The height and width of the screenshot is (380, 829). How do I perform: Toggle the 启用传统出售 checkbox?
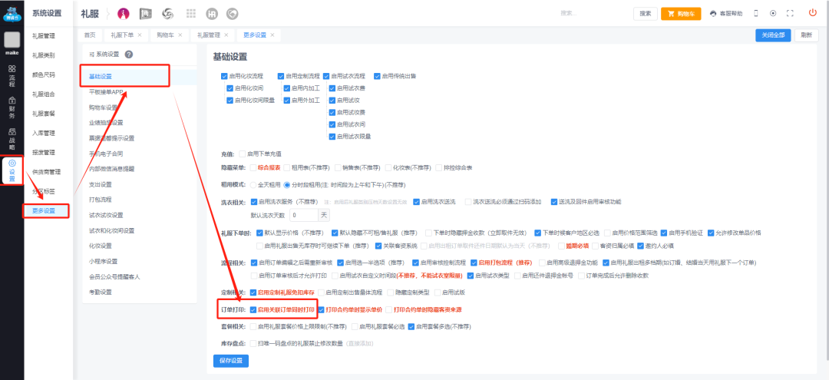click(x=377, y=76)
